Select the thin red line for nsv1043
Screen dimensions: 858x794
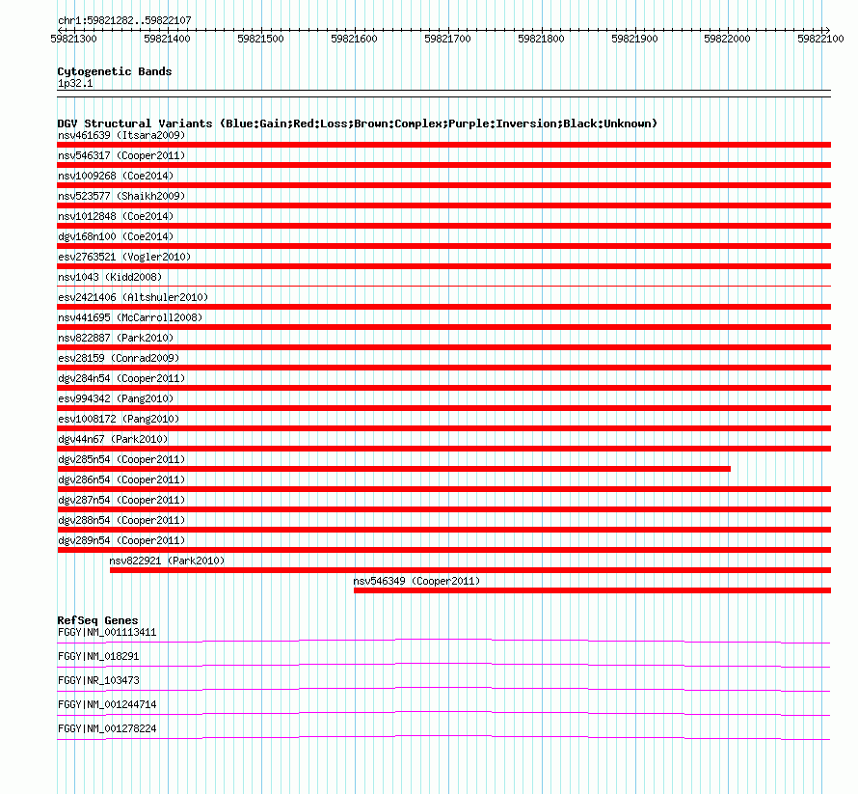coord(443,286)
